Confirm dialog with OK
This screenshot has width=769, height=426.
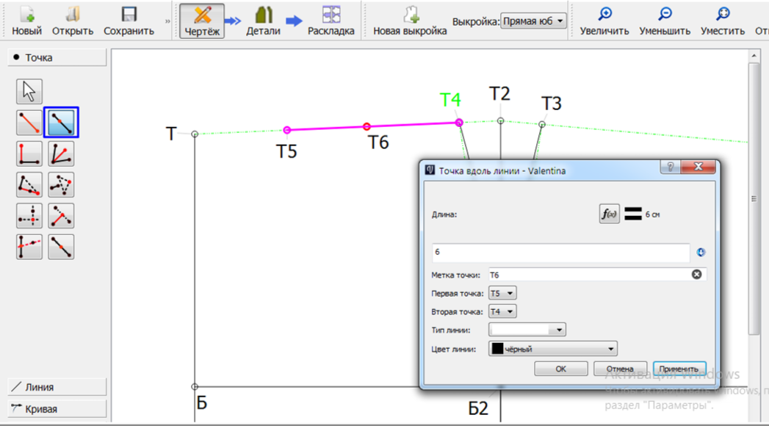(x=560, y=369)
